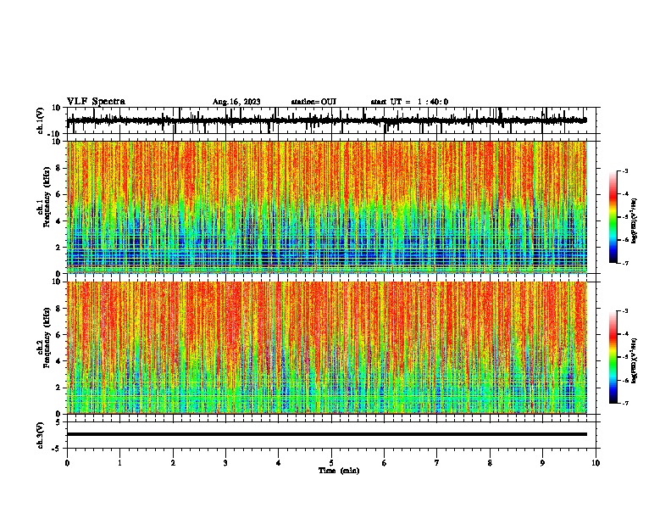Click the ch.1 waveform trace panel

pyautogui.click(x=331, y=120)
